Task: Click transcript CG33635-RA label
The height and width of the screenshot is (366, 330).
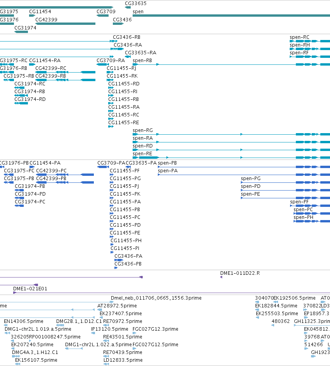Action: pos(140,53)
